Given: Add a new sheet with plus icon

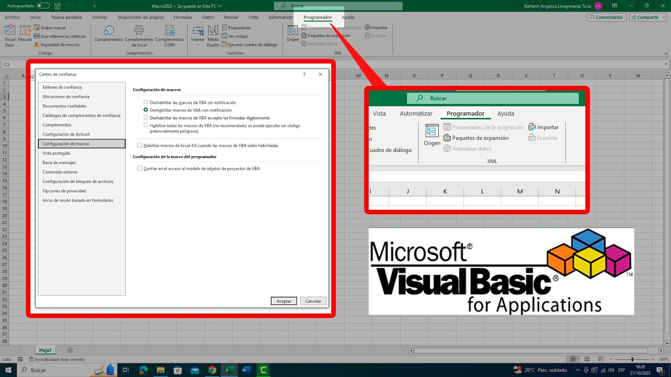Looking at the screenshot, I should click(x=70, y=350).
